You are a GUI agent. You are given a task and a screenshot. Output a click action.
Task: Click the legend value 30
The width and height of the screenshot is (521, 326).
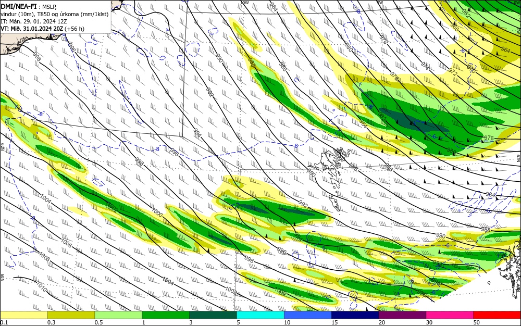click(x=429, y=322)
